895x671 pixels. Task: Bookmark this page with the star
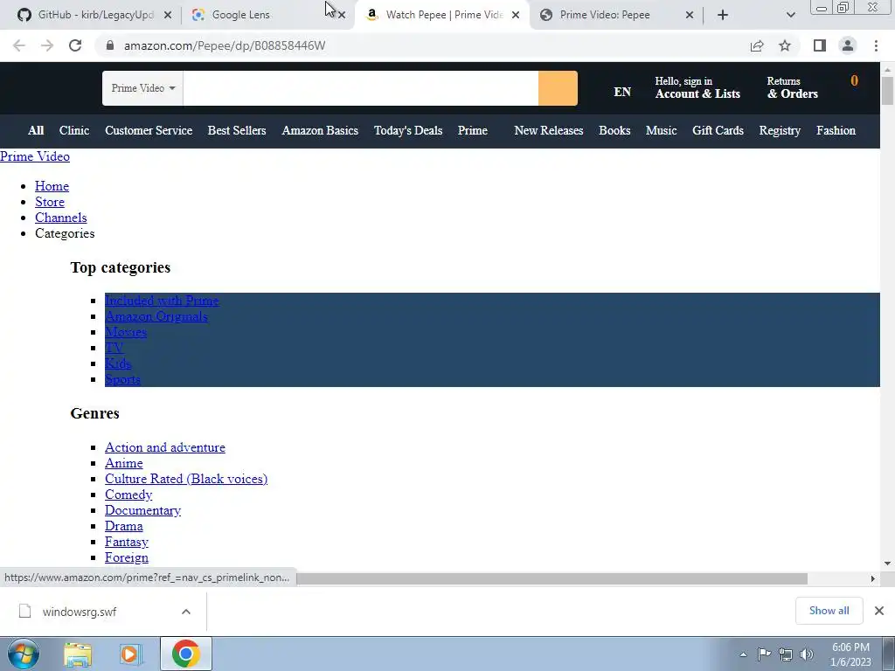coord(785,45)
